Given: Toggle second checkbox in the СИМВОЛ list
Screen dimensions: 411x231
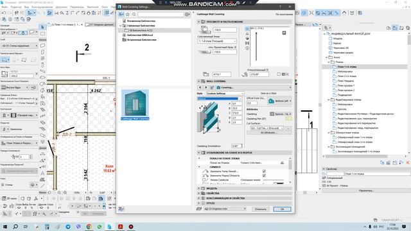Looking at the screenshot, I should coord(264,175).
